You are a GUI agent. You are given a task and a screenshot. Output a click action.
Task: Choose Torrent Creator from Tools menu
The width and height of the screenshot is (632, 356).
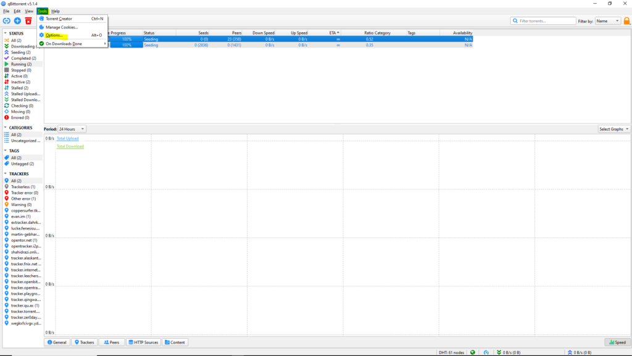pyautogui.click(x=73, y=19)
